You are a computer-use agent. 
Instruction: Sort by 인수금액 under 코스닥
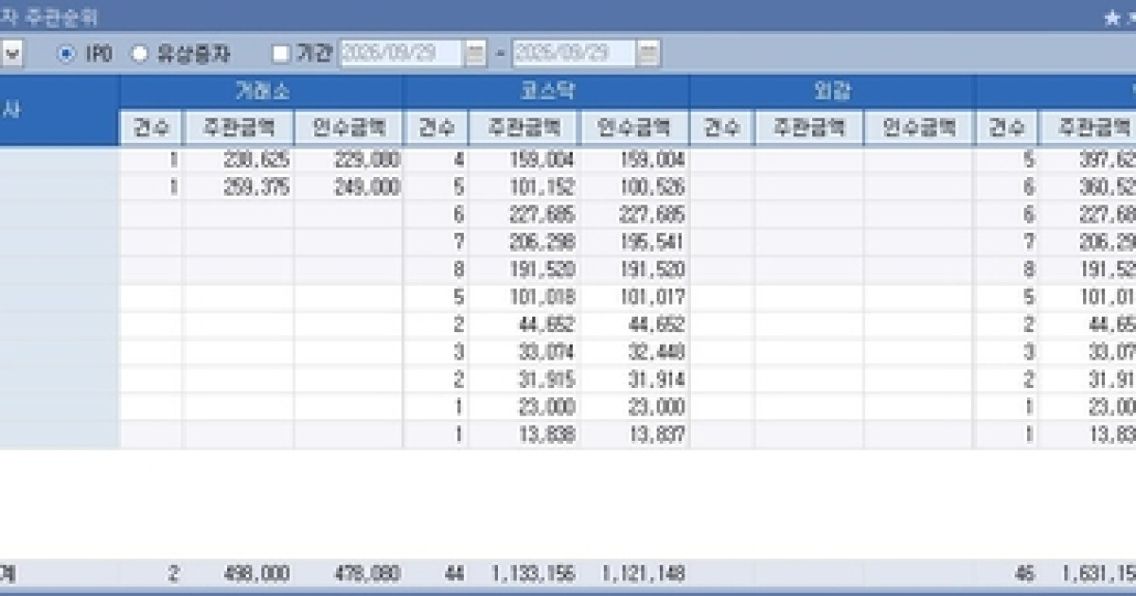point(634,127)
